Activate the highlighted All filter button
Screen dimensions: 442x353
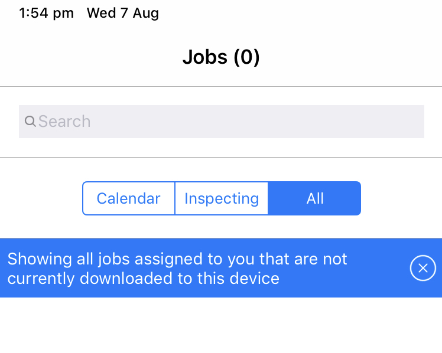314,198
